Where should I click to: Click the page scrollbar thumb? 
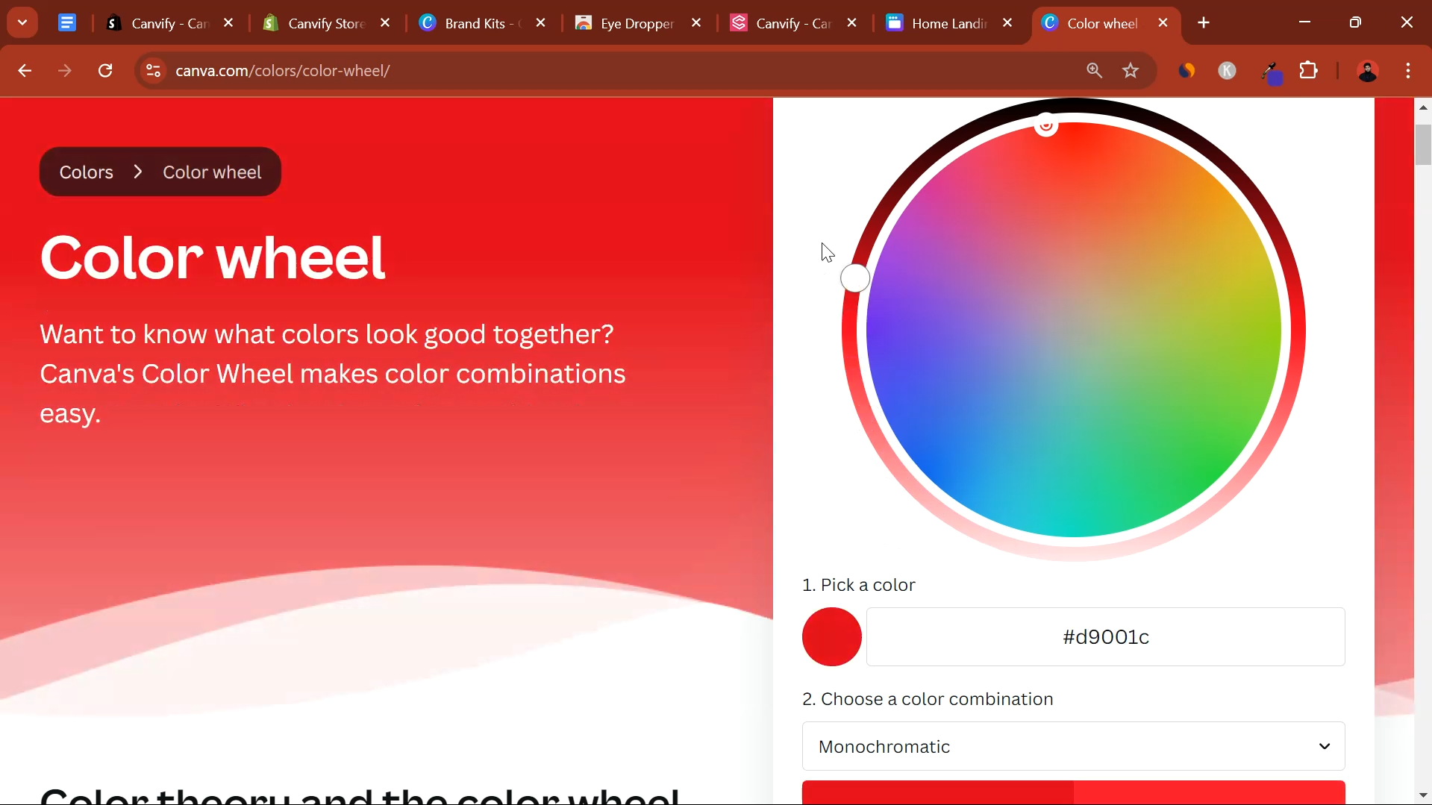1423,145
